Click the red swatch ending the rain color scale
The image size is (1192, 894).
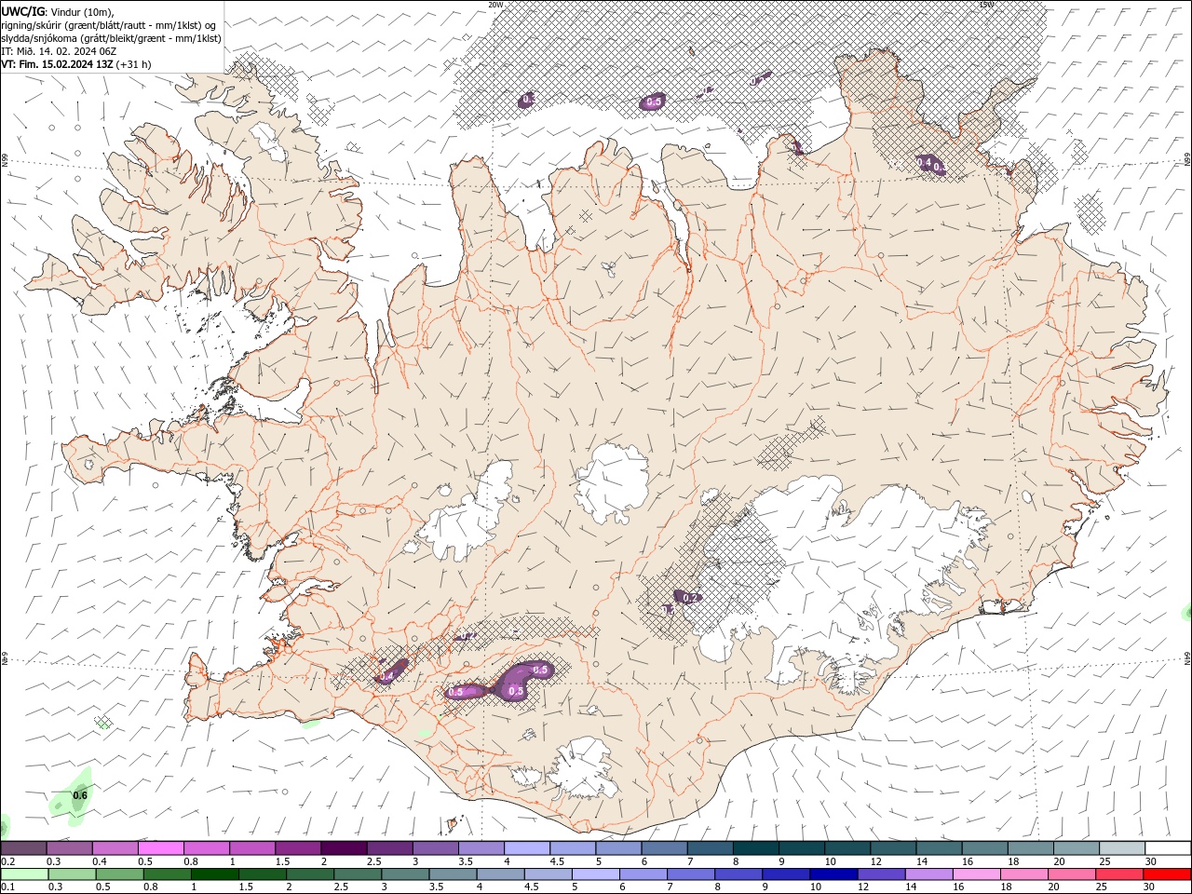click(1168, 874)
